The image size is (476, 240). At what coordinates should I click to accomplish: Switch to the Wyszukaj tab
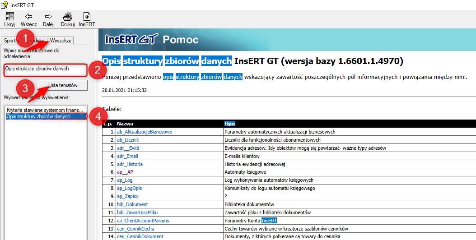pos(61,41)
